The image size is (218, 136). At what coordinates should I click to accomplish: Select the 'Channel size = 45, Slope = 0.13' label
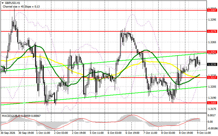point(21,6)
